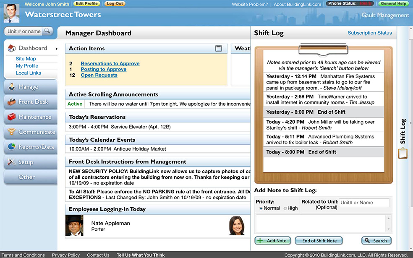Open My Profile link
413x258 pixels.
27,66
